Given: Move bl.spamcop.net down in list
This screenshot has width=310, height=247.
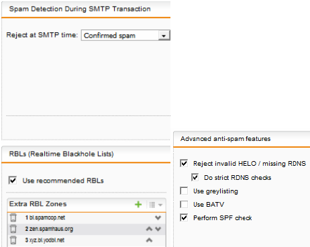Looking at the screenshot, I should (x=158, y=217).
